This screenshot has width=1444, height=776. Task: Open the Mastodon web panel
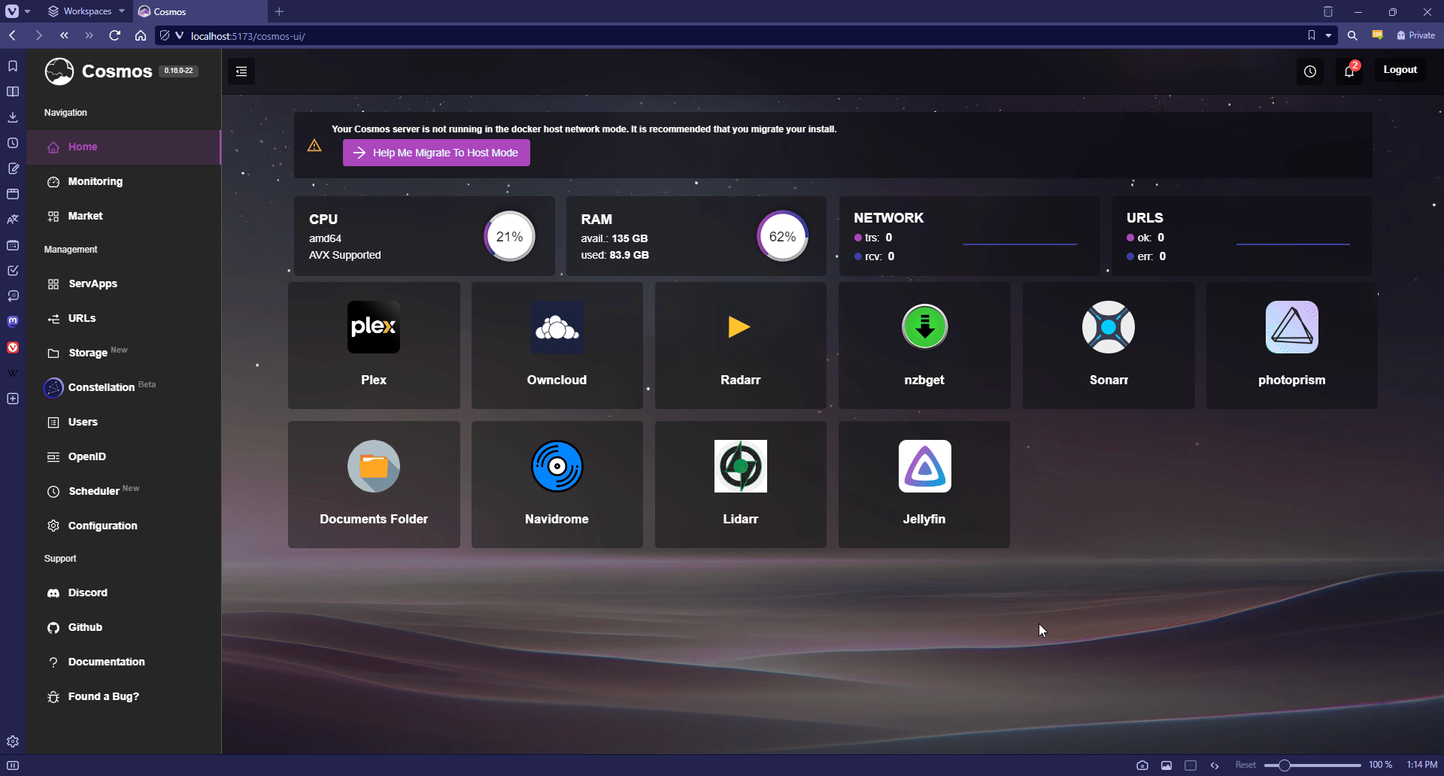tap(13, 322)
